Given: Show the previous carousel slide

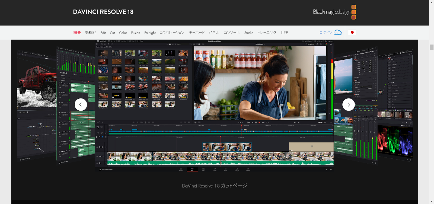Looking at the screenshot, I should point(81,104).
